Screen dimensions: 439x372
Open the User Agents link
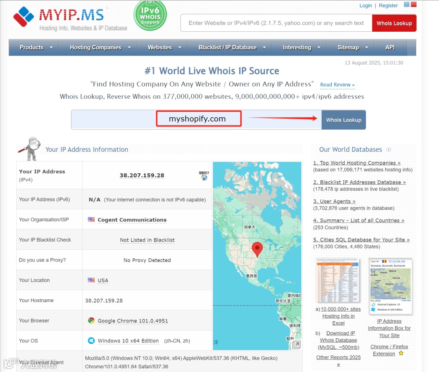[334, 201]
